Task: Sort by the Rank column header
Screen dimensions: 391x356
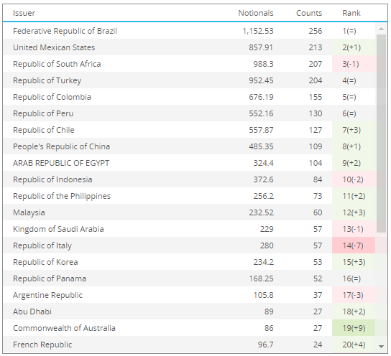Action: tap(351, 13)
